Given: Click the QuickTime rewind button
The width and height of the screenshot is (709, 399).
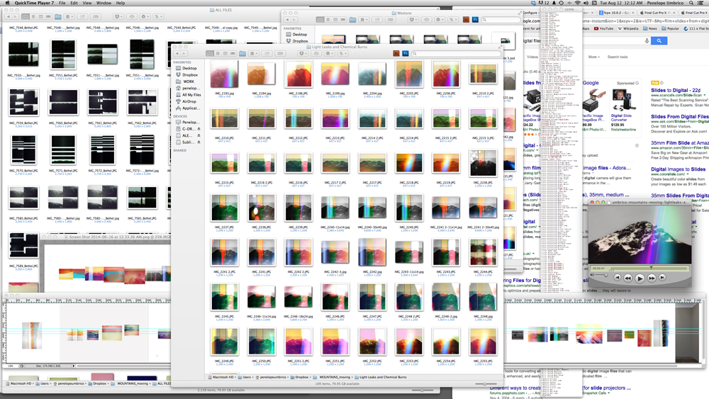Looking at the screenshot, I should click(628, 279).
